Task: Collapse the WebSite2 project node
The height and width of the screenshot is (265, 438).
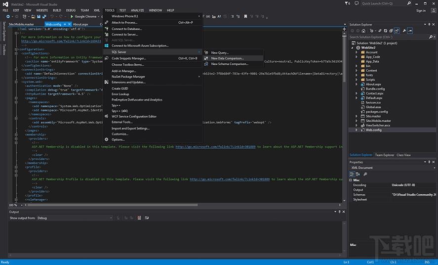Action: click(352, 48)
